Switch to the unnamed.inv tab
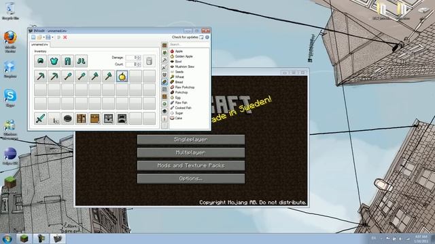Viewport: 435px width, 244px height. coord(39,44)
